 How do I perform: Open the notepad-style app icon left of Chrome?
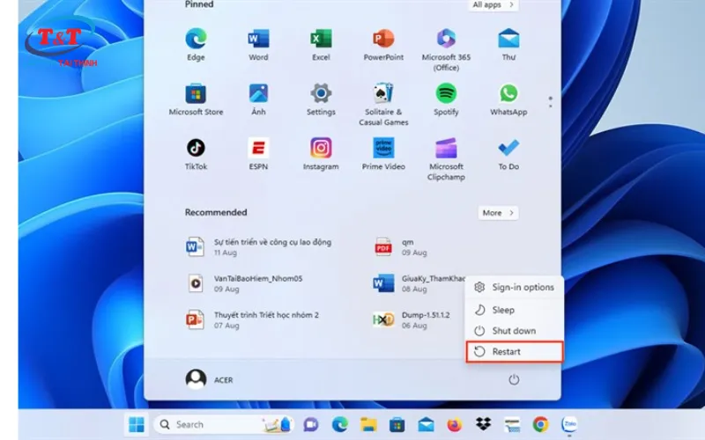(512, 424)
